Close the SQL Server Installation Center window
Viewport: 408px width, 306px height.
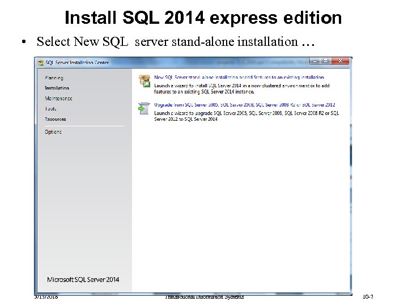[x=341, y=61]
